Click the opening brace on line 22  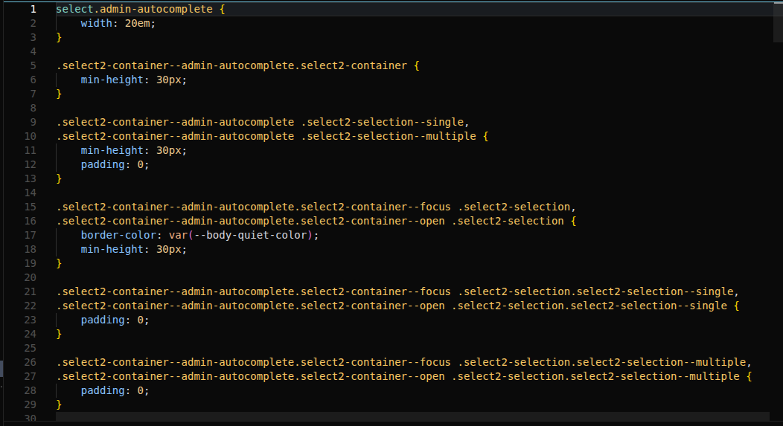736,306
